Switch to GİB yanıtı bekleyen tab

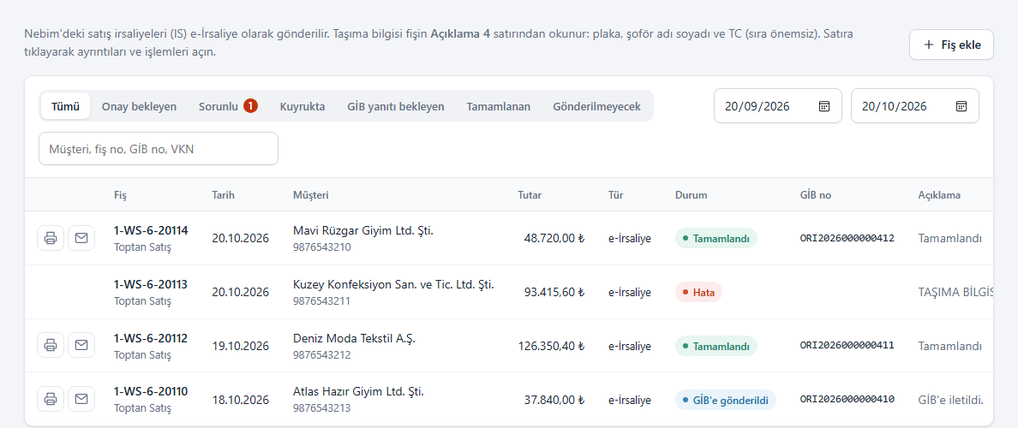pos(395,106)
